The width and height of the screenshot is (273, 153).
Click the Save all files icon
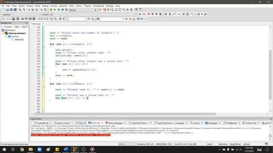click(x=15, y=10)
